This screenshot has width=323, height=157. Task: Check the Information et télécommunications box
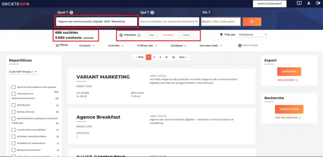point(14,94)
